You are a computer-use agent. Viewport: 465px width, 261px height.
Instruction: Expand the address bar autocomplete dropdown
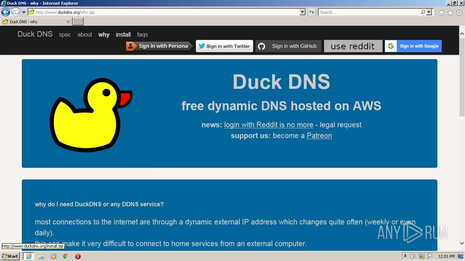[x=303, y=12]
